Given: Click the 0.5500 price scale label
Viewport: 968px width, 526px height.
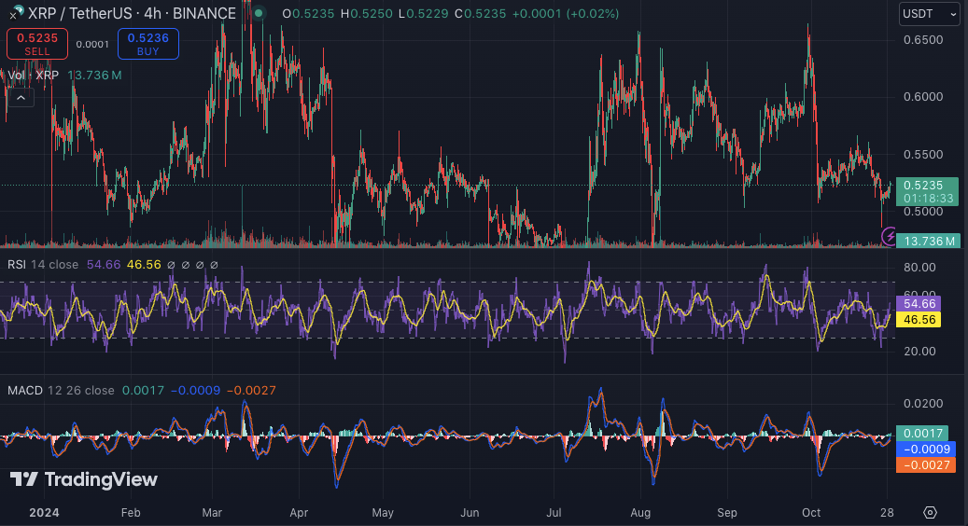Looking at the screenshot, I should click(x=923, y=154).
